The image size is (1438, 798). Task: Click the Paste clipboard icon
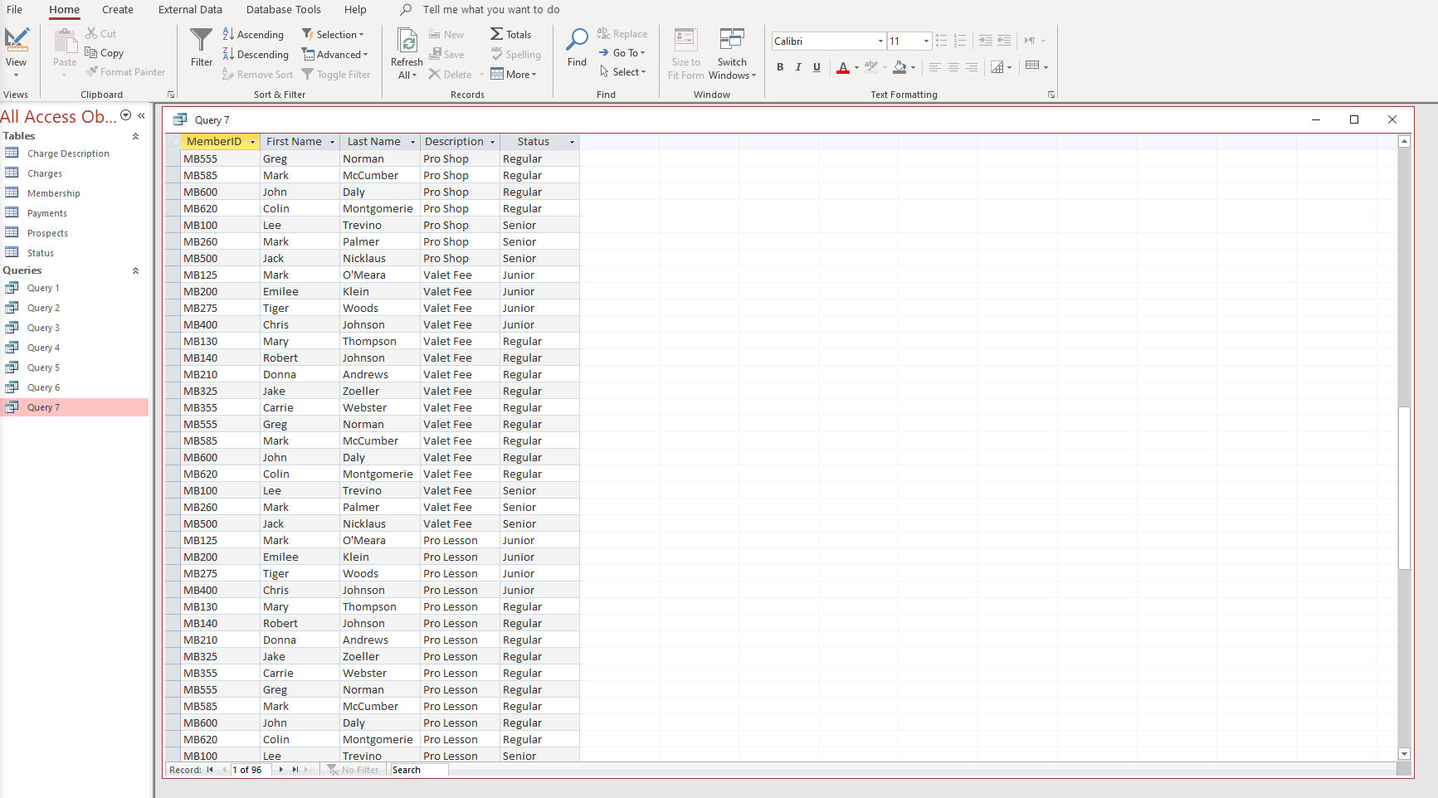[x=65, y=41]
